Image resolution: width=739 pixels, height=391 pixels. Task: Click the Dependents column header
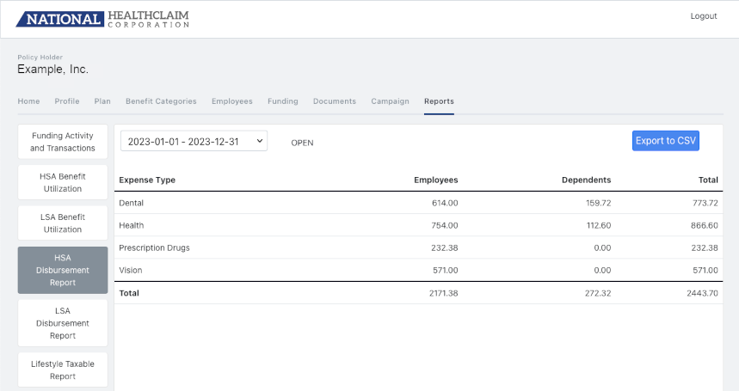click(x=587, y=180)
